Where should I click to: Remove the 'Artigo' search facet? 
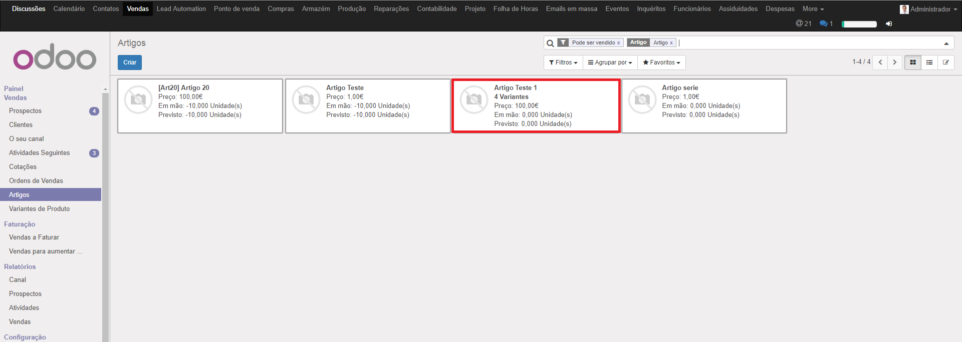[x=671, y=43]
